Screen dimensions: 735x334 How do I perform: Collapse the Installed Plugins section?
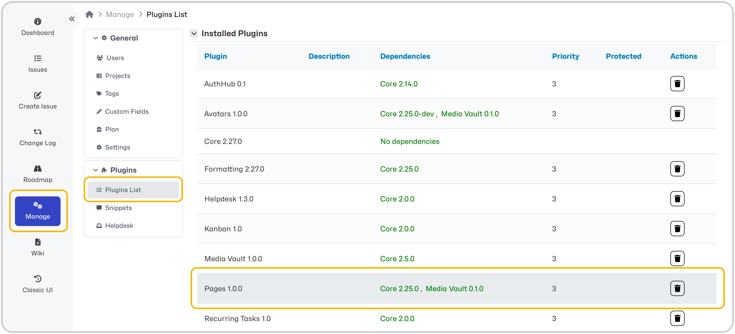point(194,33)
